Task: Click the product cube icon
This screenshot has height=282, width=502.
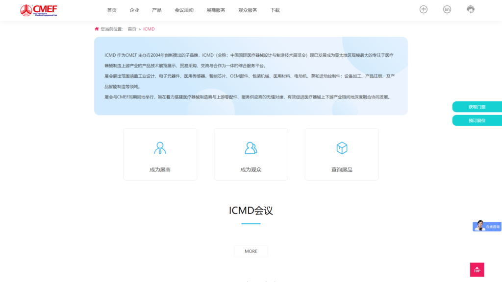Action: click(x=342, y=148)
